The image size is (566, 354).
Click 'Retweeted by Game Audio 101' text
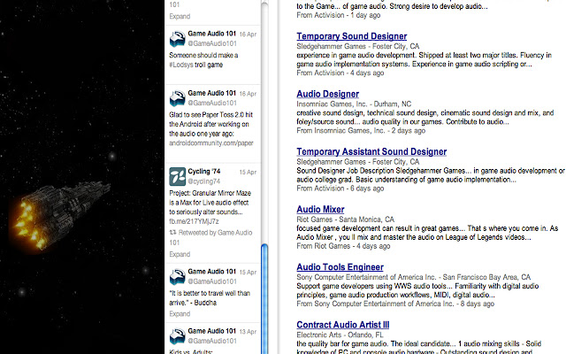[x=210, y=237]
